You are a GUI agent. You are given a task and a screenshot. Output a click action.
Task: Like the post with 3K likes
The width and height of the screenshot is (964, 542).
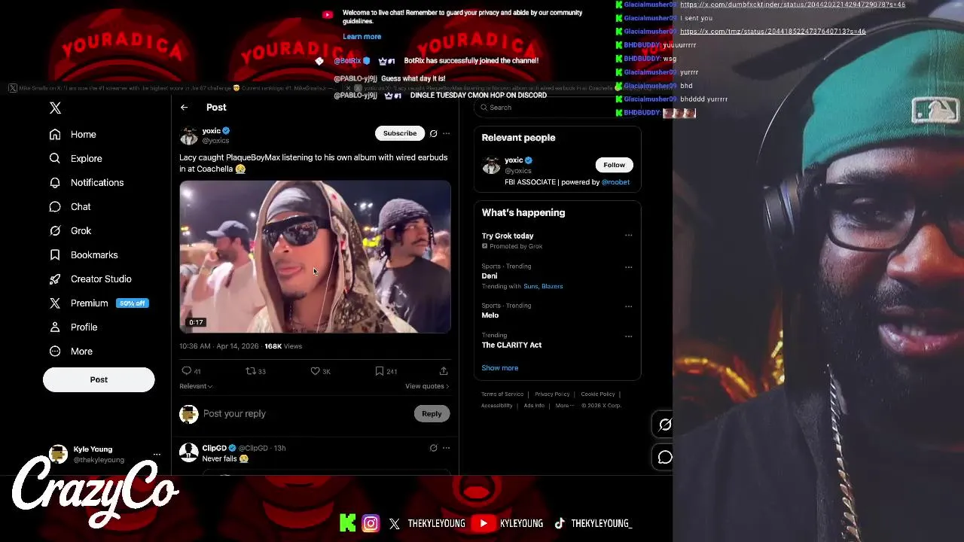click(321, 371)
